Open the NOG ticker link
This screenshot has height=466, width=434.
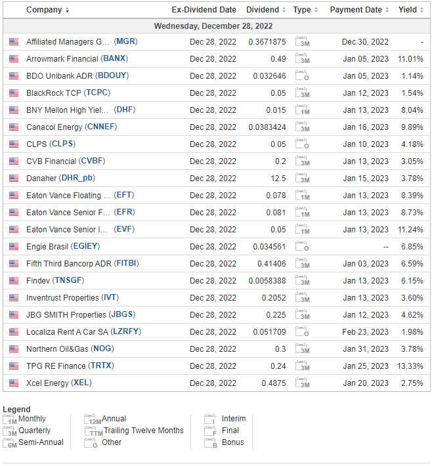pos(102,349)
